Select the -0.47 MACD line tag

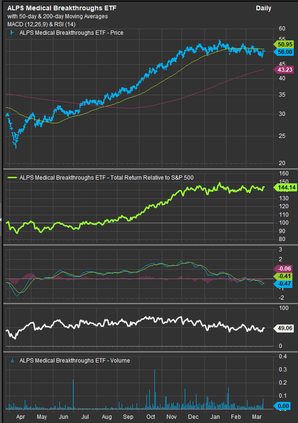[x=284, y=284]
